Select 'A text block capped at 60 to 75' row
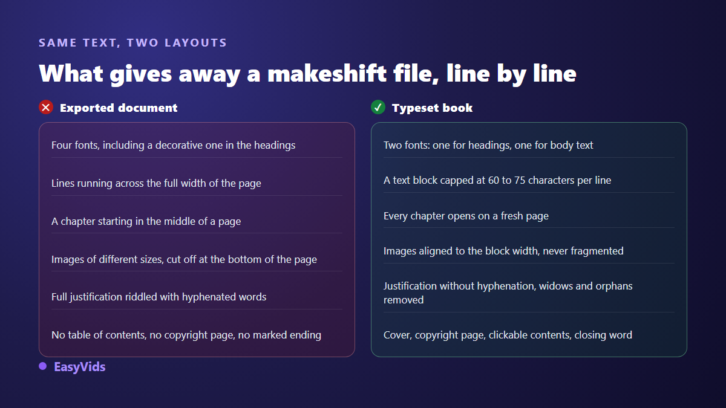 [x=529, y=180]
